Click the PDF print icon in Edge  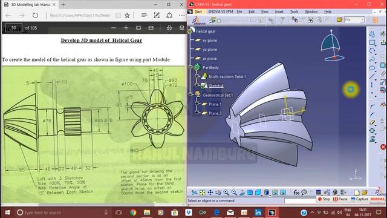tap(169, 28)
